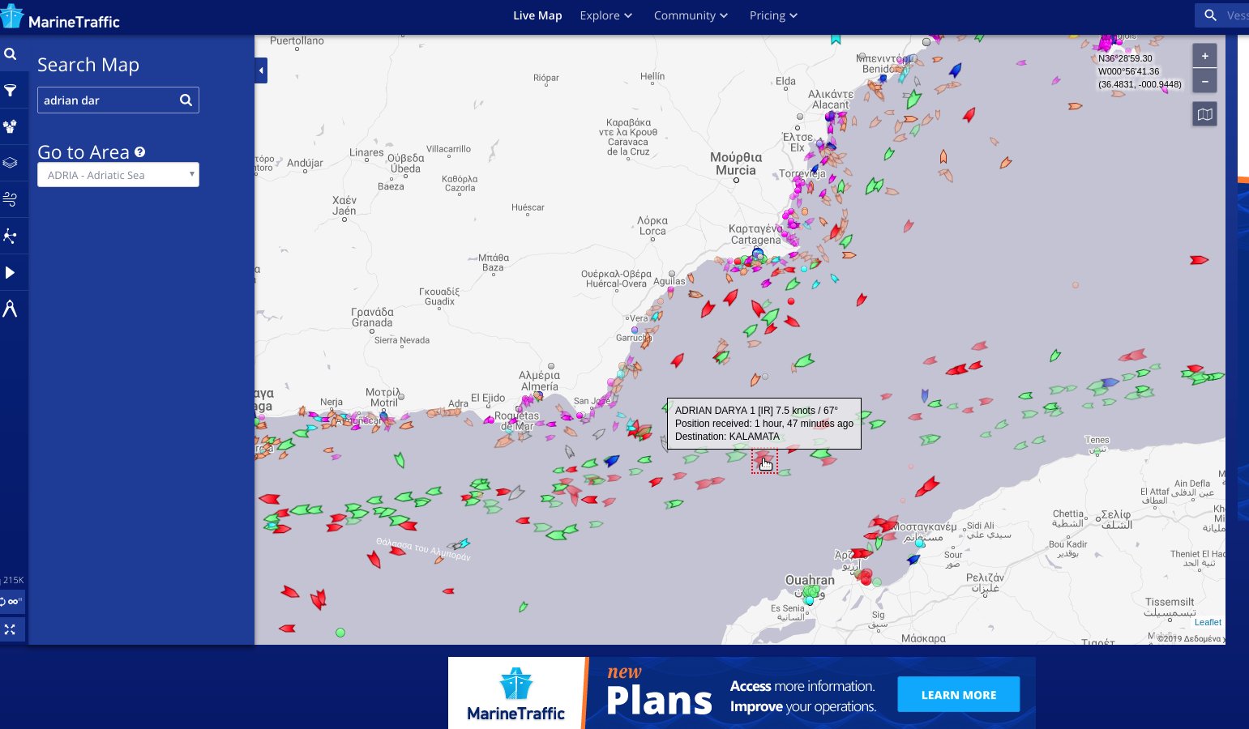Click the playback play icon in sidebar
1249x729 pixels.
11,272
